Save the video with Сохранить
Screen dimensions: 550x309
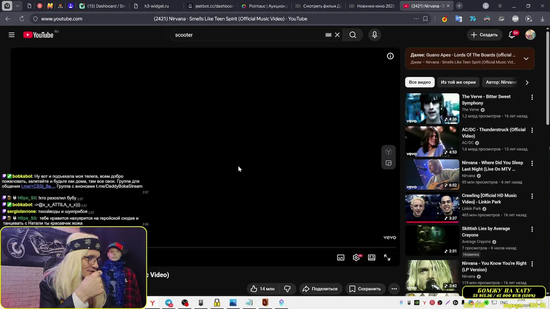coord(365,289)
